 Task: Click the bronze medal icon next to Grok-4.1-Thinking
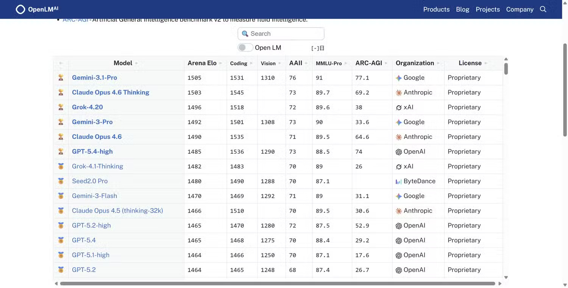61,166
